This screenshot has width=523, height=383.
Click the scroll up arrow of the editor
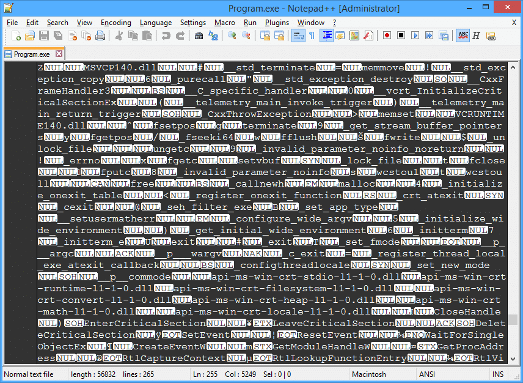[x=513, y=67]
